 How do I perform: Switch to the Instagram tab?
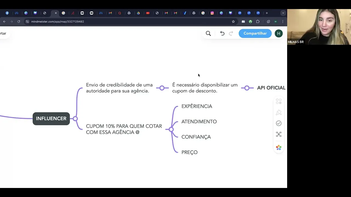click(212, 13)
